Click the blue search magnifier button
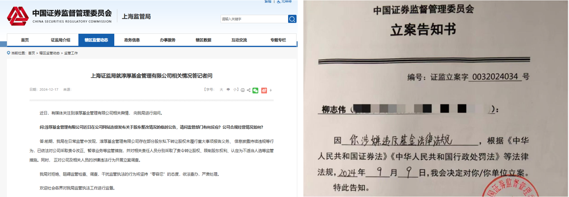Screen dimensions: 569x197 [x=292, y=19]
